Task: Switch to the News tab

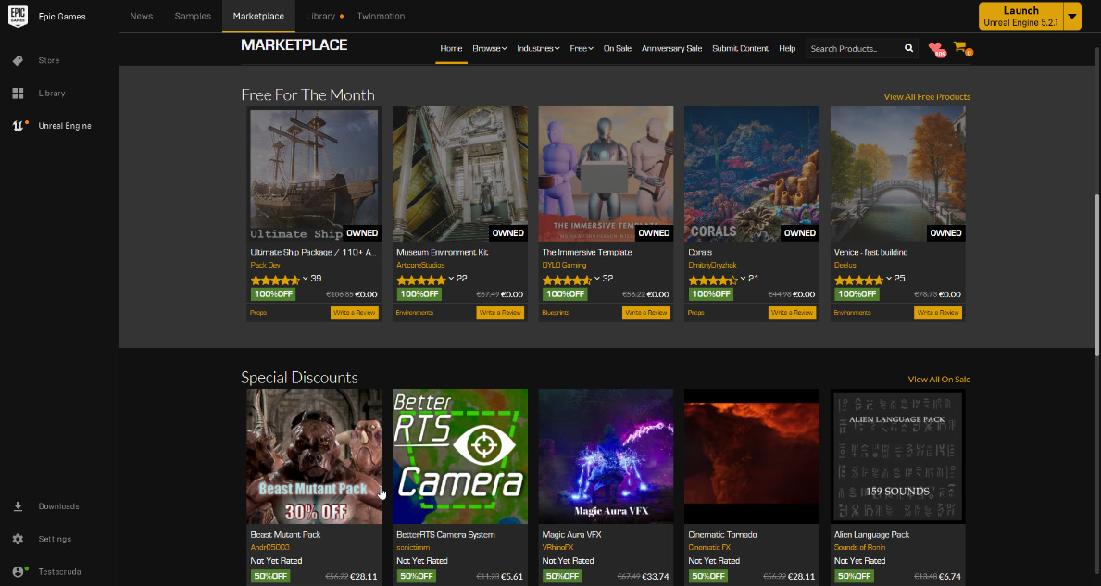Action: (x=141, y=16)
